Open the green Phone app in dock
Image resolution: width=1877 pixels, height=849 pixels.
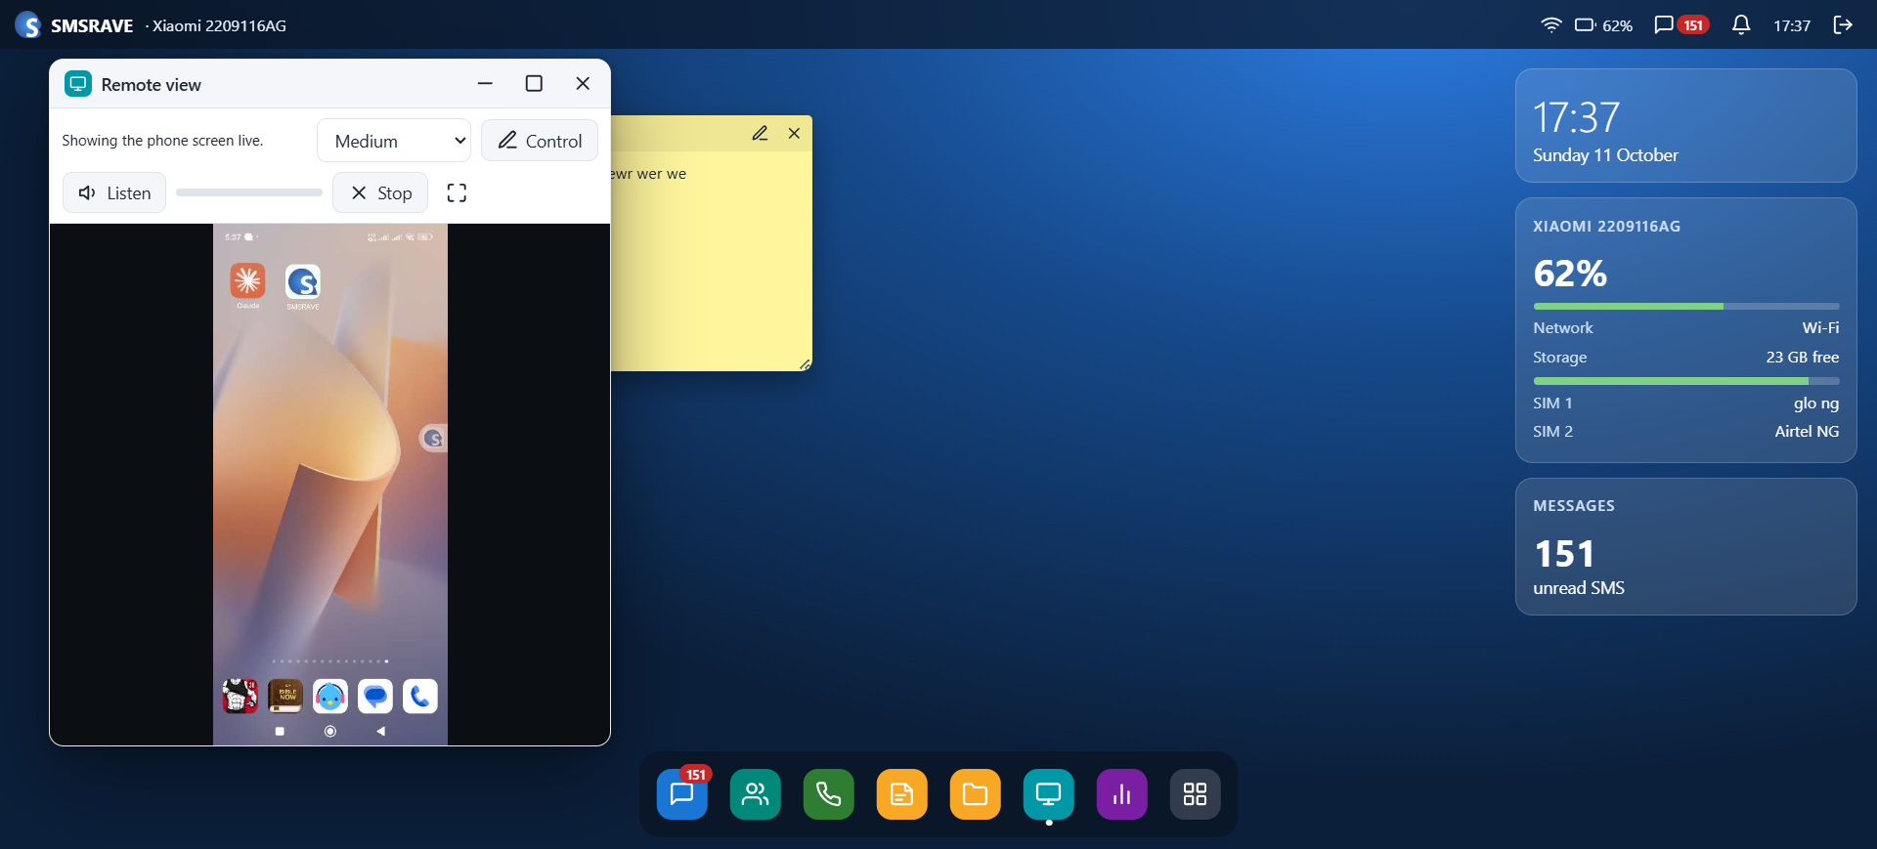pyautogui.click(x=828, y=794)
